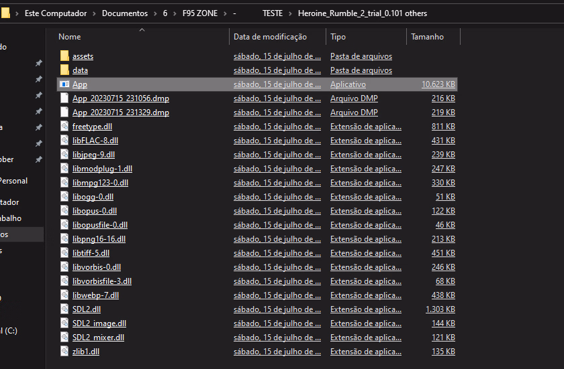Screen dimensions: 564x369
Task: Click the folder icon in address bar
Action: (x=5, y=13)
